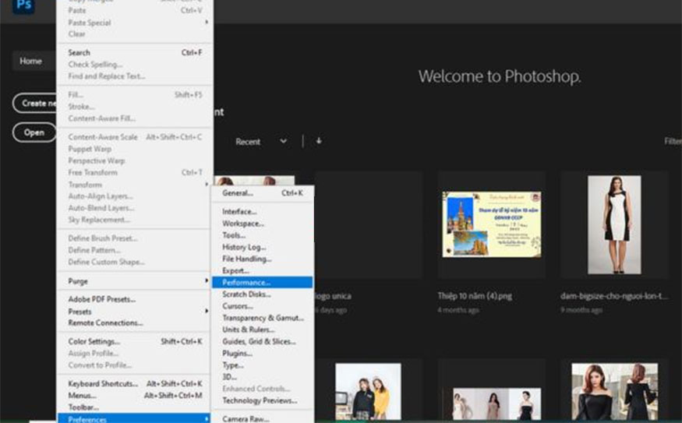Select Type... preferences entry

(262, 365)
